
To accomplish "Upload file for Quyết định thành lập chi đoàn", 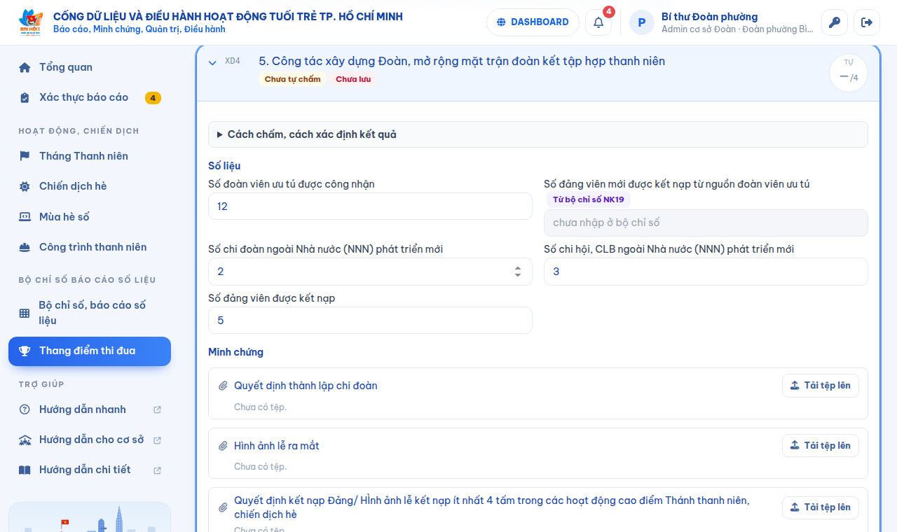I will (821, 386).
